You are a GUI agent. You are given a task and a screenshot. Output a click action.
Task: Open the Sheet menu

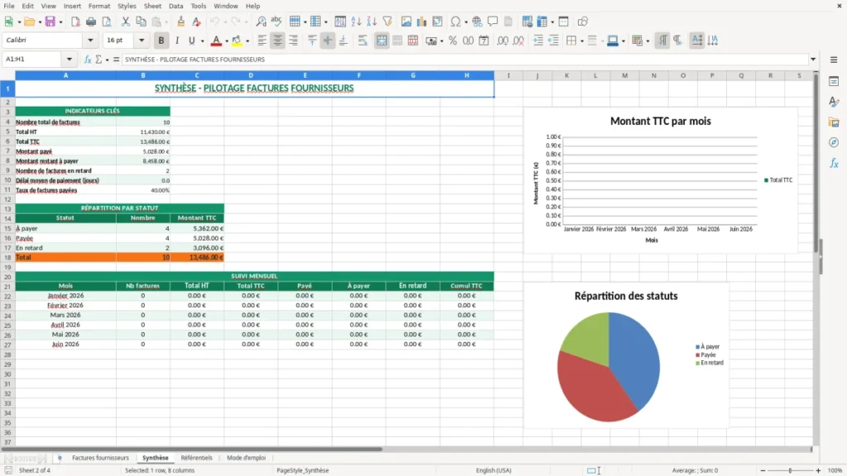152,6
